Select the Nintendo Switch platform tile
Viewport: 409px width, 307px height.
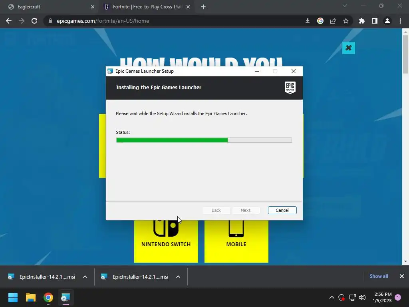(x=166, y=241)
